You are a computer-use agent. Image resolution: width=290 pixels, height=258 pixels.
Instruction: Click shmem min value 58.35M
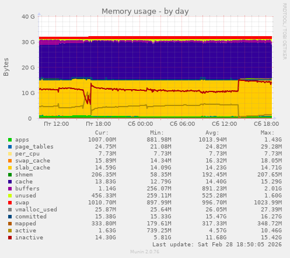point(160,175)
